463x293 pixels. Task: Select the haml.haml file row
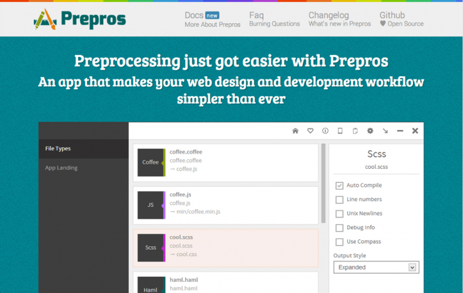click(x=226, y=282)
